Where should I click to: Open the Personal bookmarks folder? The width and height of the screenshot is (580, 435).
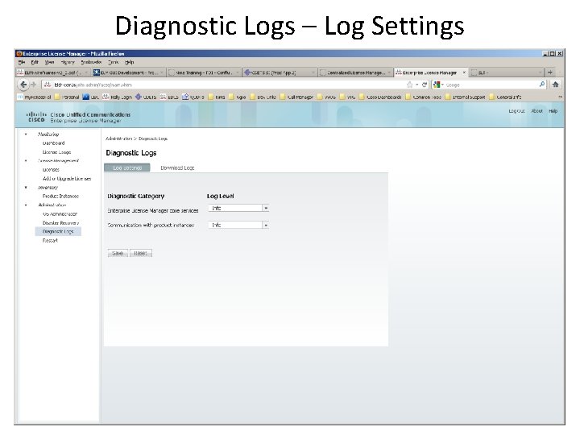pyautogui.click(x=67, y=97)
